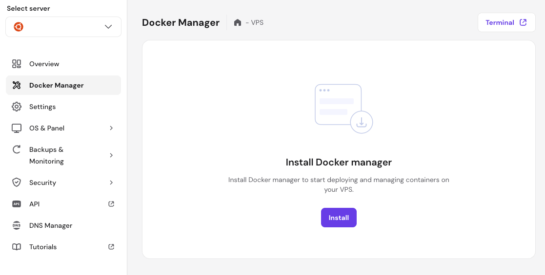
Task: Click the Settings gear icon
Action: pyautogui.click(x=17, y=107)
